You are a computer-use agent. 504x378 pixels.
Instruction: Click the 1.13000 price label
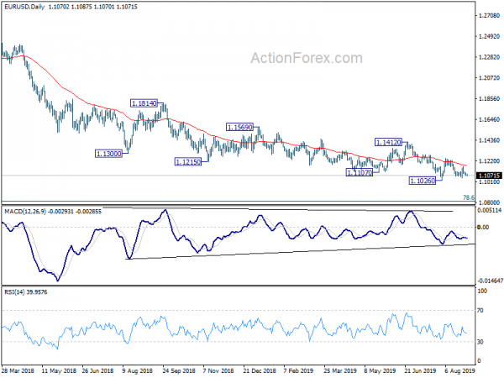[x=109, y=154]
